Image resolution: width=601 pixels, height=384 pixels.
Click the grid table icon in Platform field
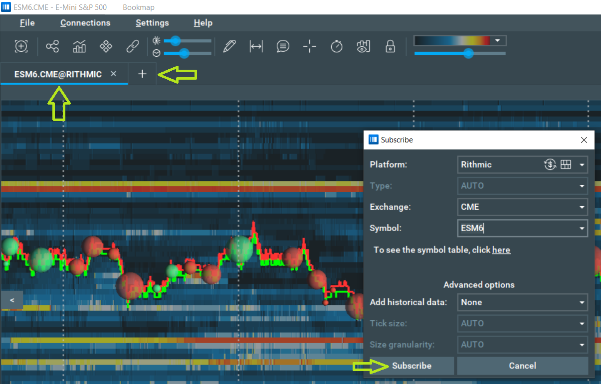click(566, 165)
